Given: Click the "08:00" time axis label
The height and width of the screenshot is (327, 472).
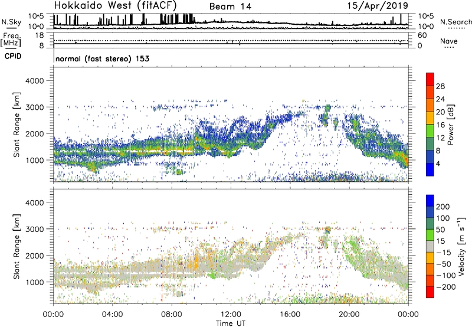Looking at the screenshot, I should point(172,315).
